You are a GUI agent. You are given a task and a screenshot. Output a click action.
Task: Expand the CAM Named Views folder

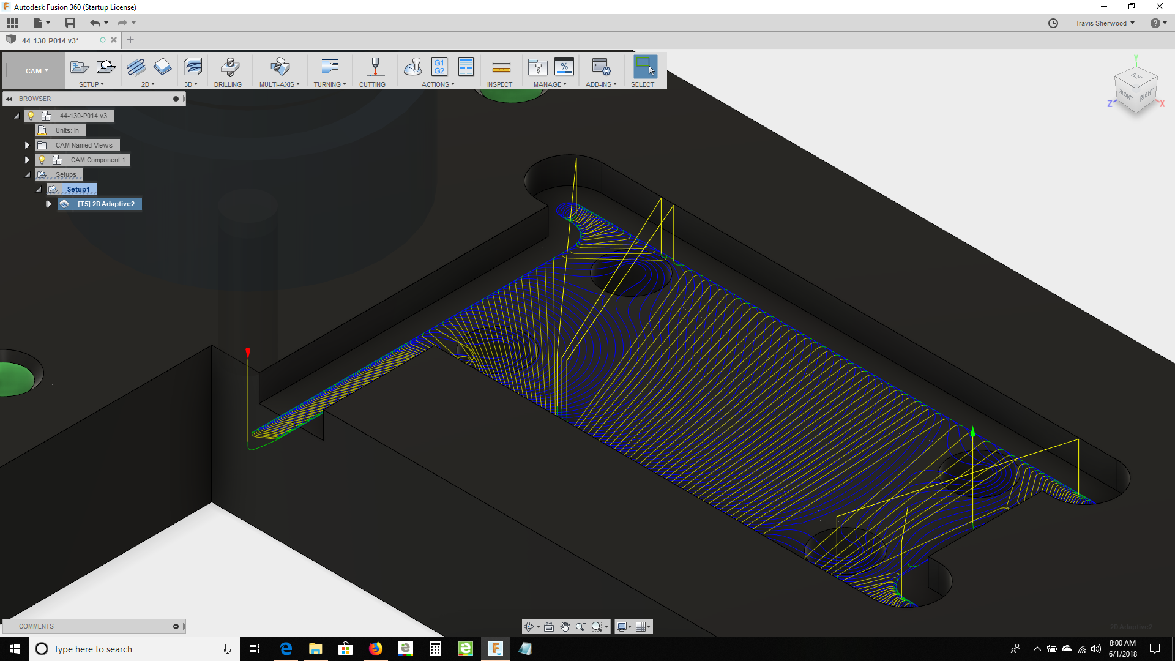pos(26,145)
